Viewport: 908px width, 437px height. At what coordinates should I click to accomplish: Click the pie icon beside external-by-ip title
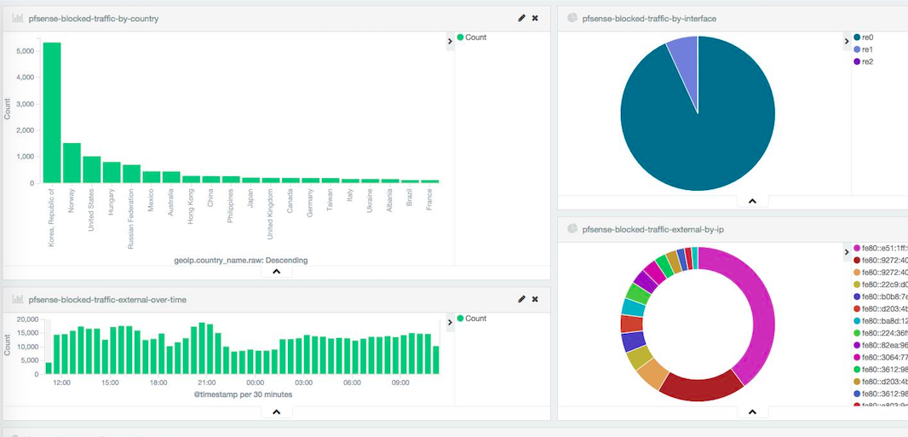(x=572, y=228)
